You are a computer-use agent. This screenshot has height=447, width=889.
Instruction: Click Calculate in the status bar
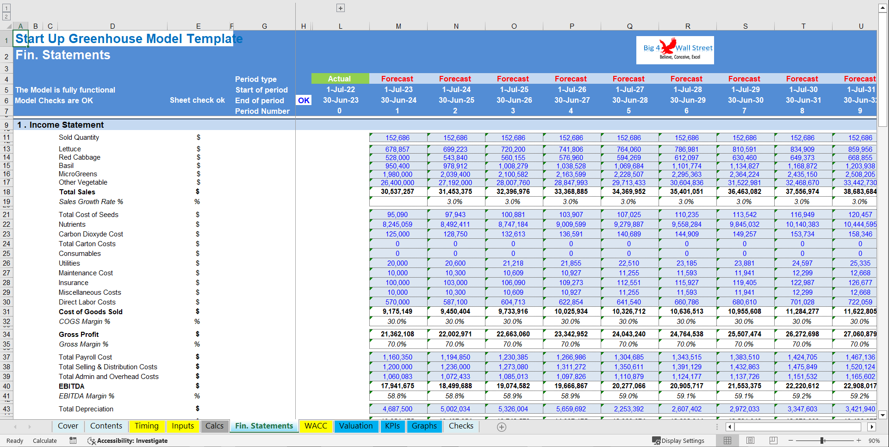point(45,441)
